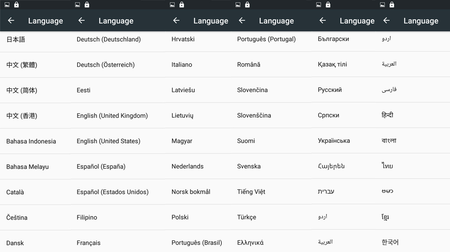Screen dimensions: 450x252
Task: Pick Français as the language
Action: (88, 243)
